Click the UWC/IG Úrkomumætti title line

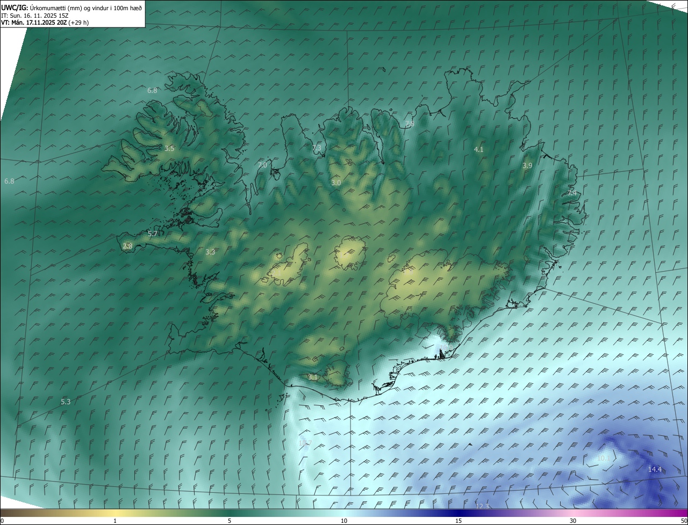click(71, 8)
